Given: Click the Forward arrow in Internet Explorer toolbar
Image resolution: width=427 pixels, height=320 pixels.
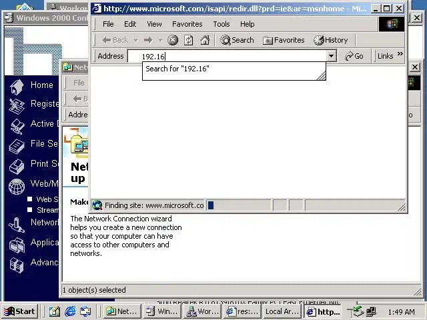Looking at the screenshot, I should pyautogui.click(x=148, y=40).
